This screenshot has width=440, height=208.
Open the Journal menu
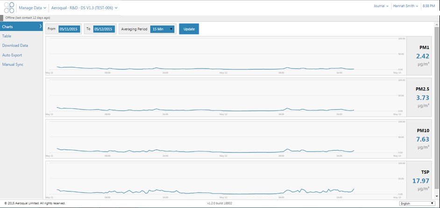click(x=382, y=6)
